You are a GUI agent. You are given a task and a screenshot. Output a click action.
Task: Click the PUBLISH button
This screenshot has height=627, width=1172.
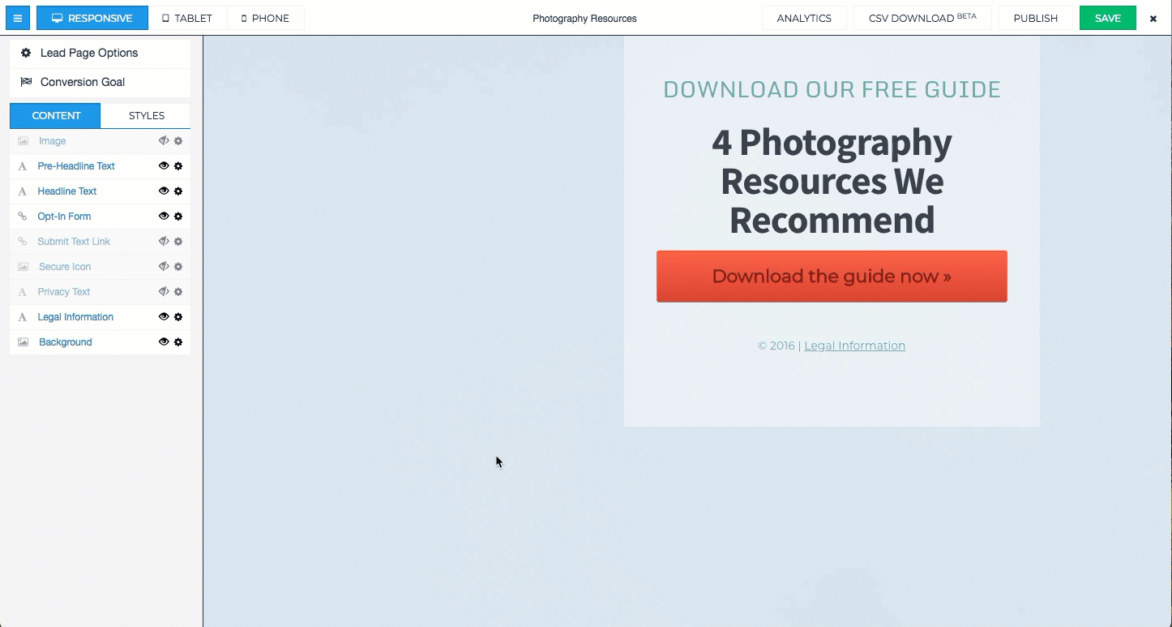point(1035,17)
